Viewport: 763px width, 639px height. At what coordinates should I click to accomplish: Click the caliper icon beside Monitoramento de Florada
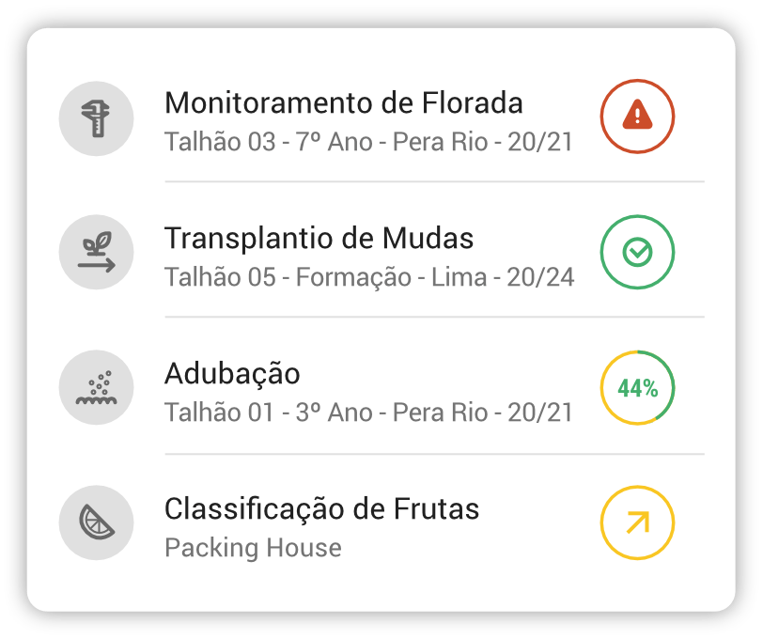[96, 118]
